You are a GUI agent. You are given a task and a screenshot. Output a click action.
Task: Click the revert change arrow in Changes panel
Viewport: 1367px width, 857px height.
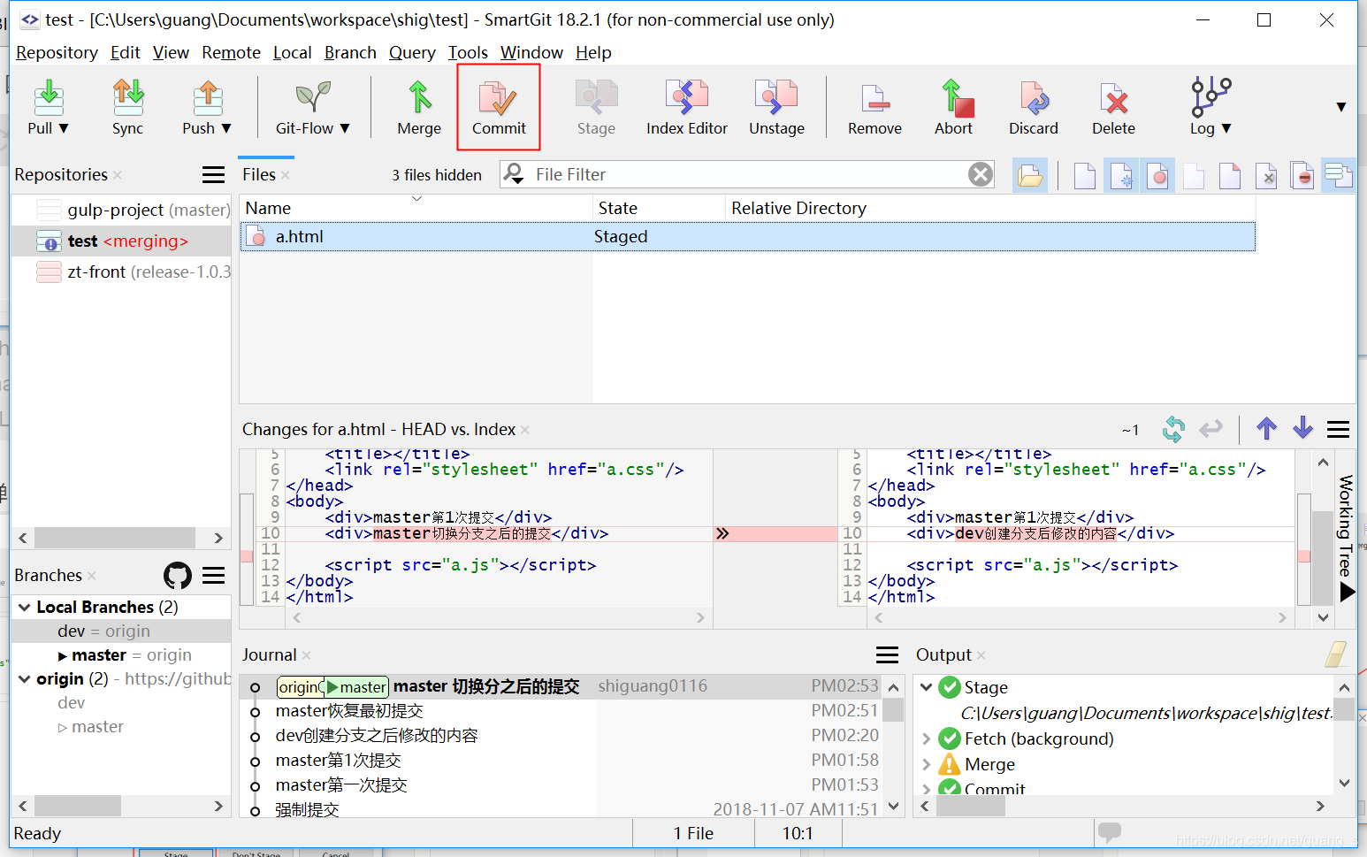point(1210,429)
